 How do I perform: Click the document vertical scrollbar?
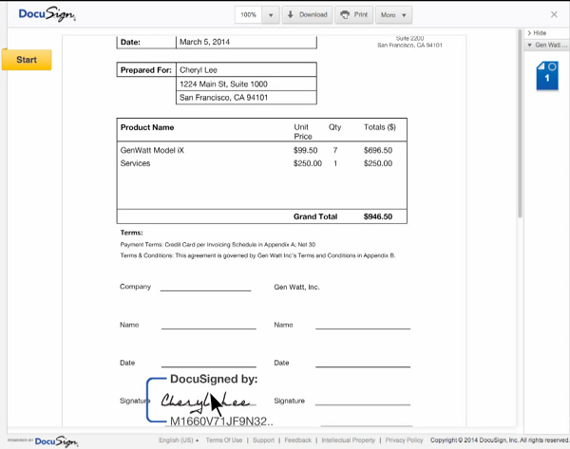[520, 123]
